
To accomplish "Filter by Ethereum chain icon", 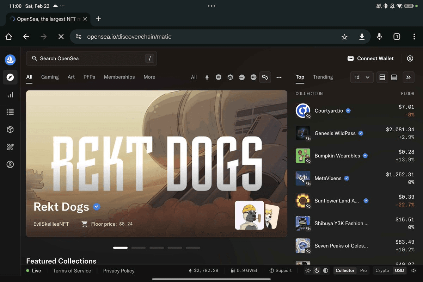I will pos(207,77).
